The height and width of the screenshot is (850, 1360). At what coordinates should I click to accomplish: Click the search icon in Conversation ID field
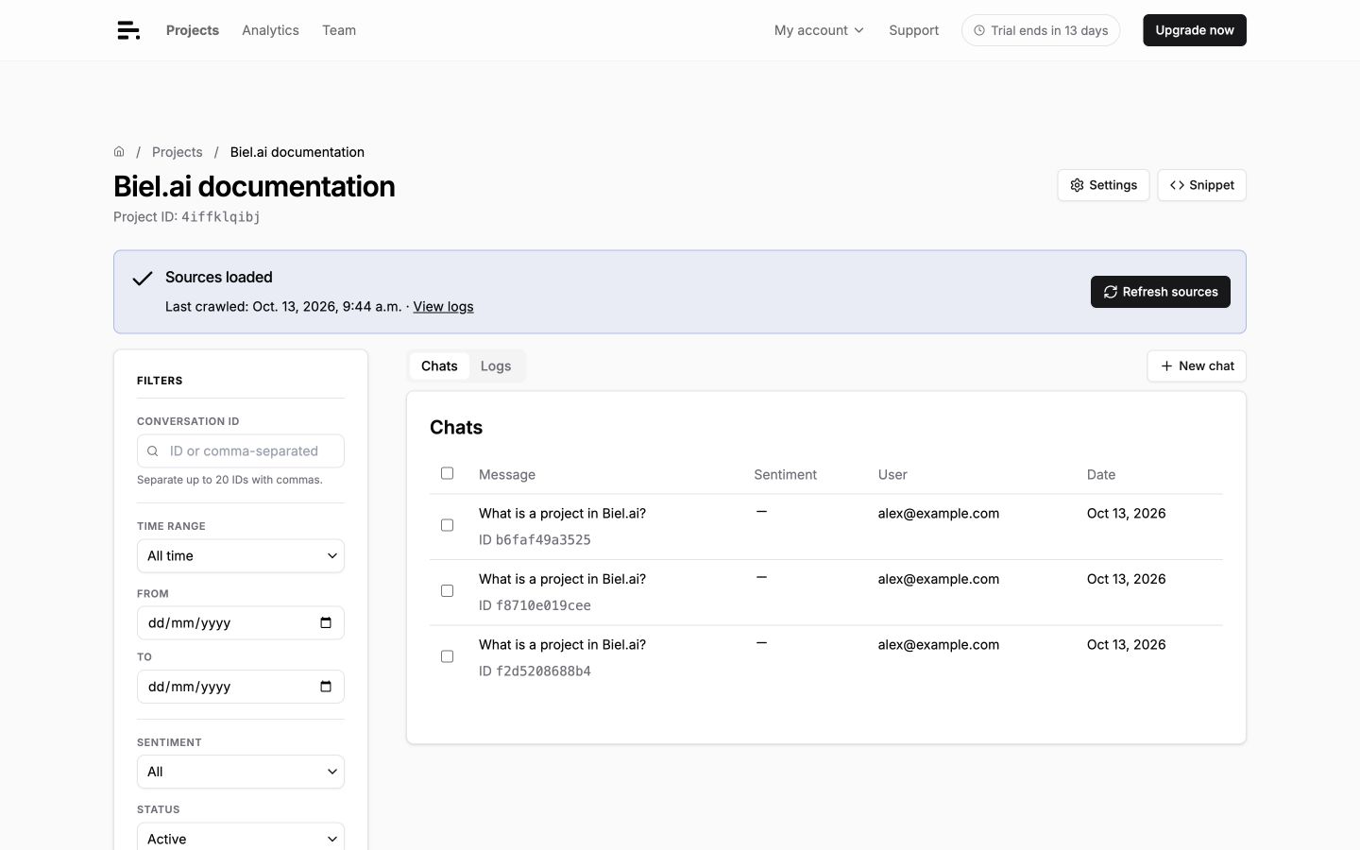coord(153,451)
